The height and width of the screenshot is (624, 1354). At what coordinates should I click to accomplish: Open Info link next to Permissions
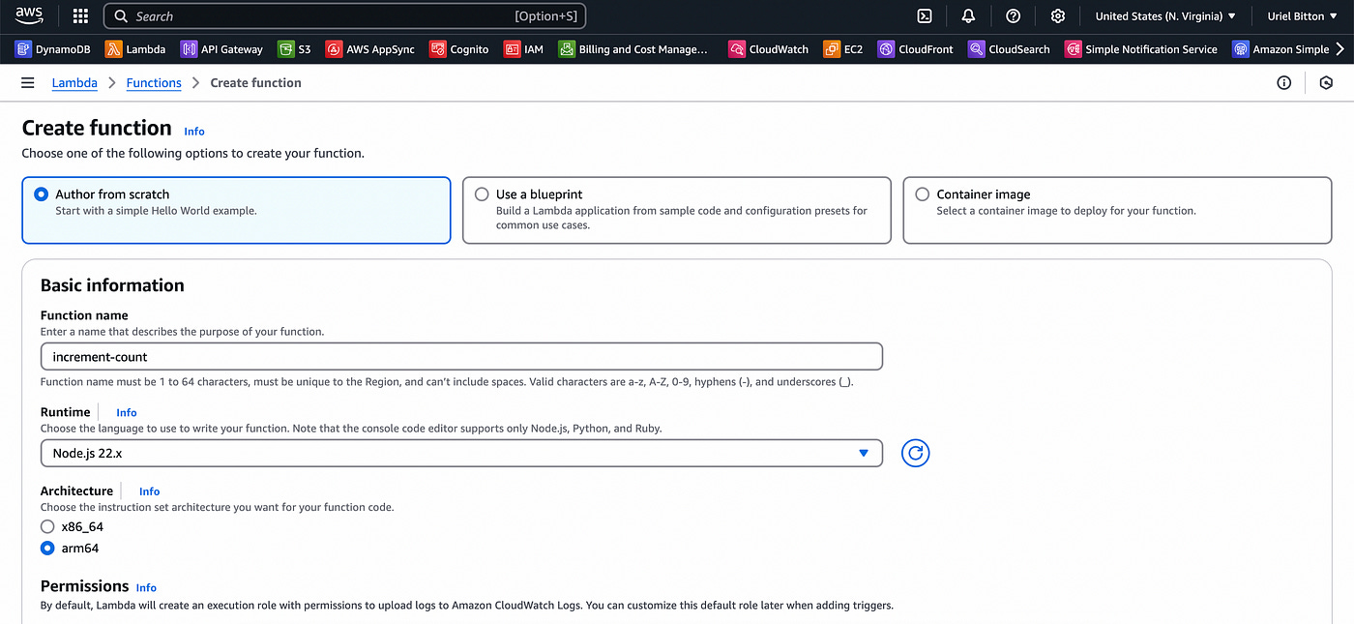pyautogui.click(x=146, y=587)
